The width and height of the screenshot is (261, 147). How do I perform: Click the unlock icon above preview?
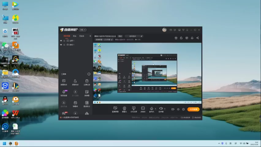tap(181, 38)
